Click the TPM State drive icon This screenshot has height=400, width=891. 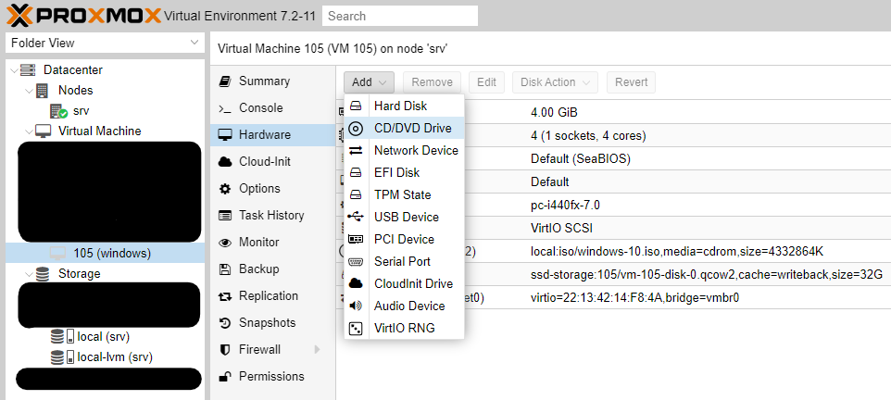click(x=356, y=194)
